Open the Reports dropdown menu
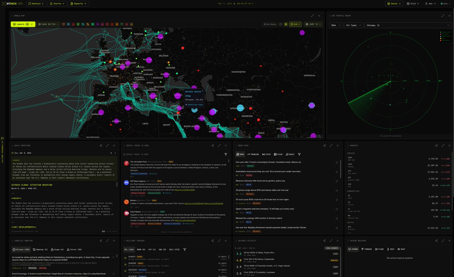Screen dimensions: 454x277 79,3
